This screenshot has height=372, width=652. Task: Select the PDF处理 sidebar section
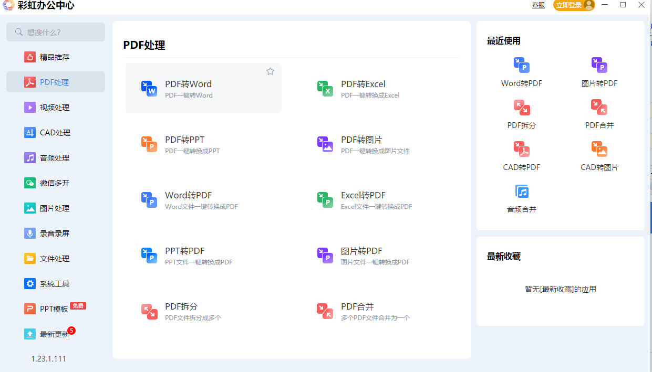56,82
